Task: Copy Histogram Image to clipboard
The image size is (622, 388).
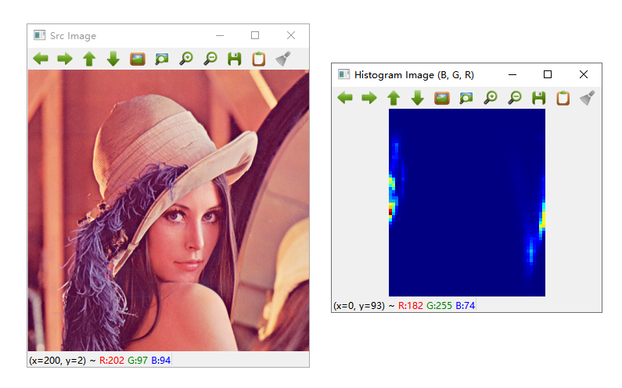Action: tap(563, 98)
